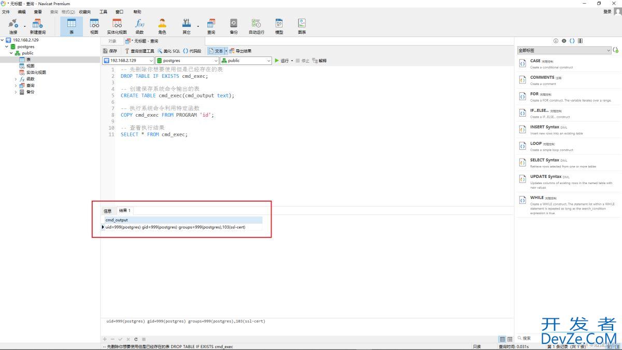Open the 模型 (Model) toolbar icon

pyautogui.click(x=279, y=26)
